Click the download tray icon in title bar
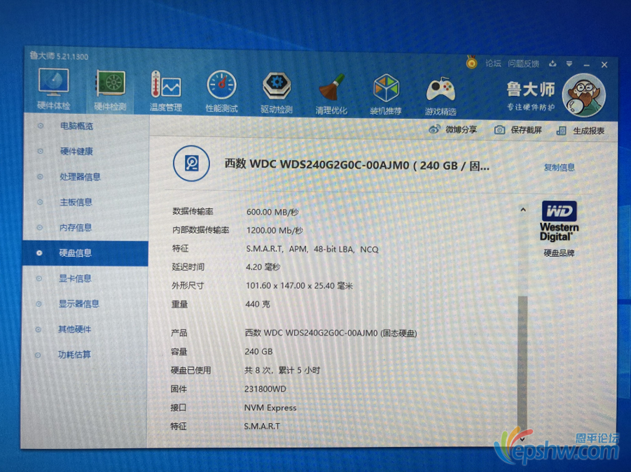 point(553,64)
